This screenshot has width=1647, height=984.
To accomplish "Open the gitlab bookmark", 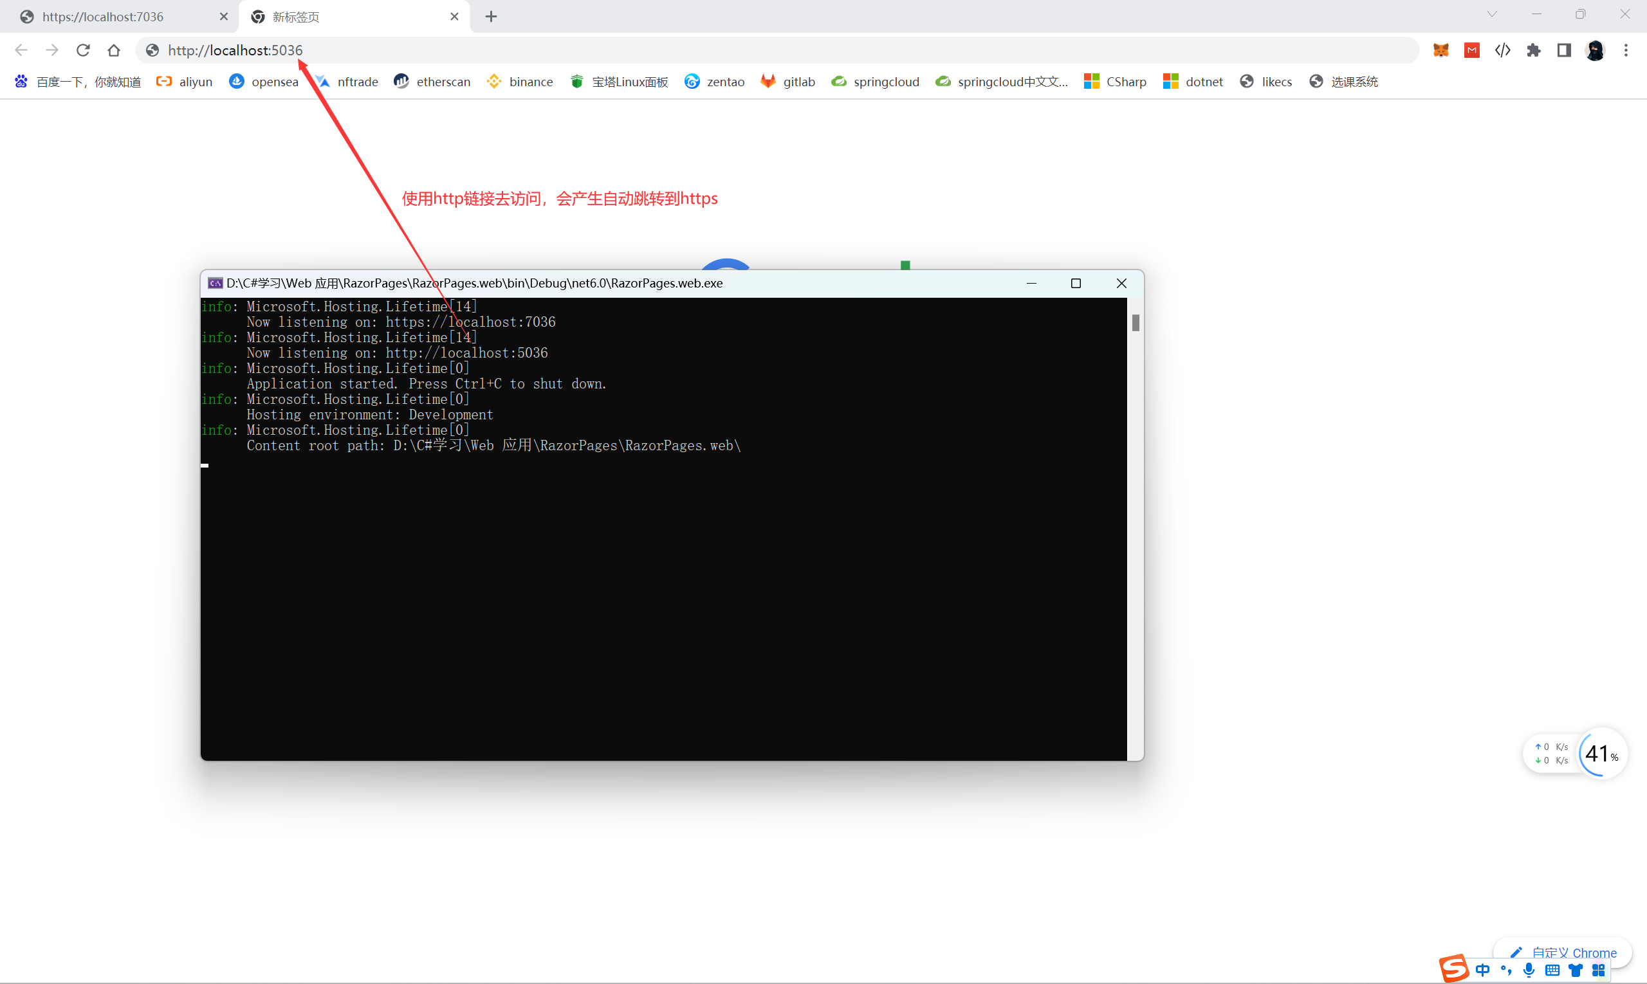I will pyautogui.click(x=788, y=82).
